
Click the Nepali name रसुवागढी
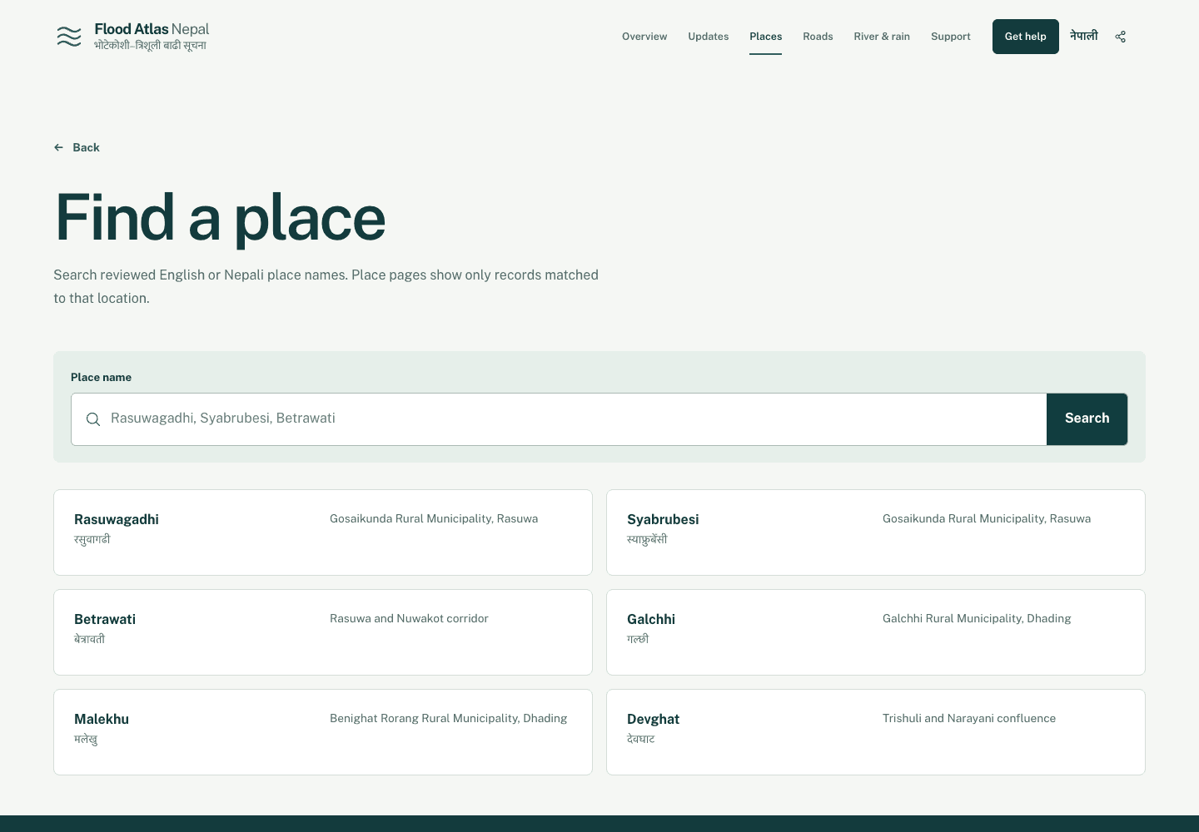click(x=92, y=539)
